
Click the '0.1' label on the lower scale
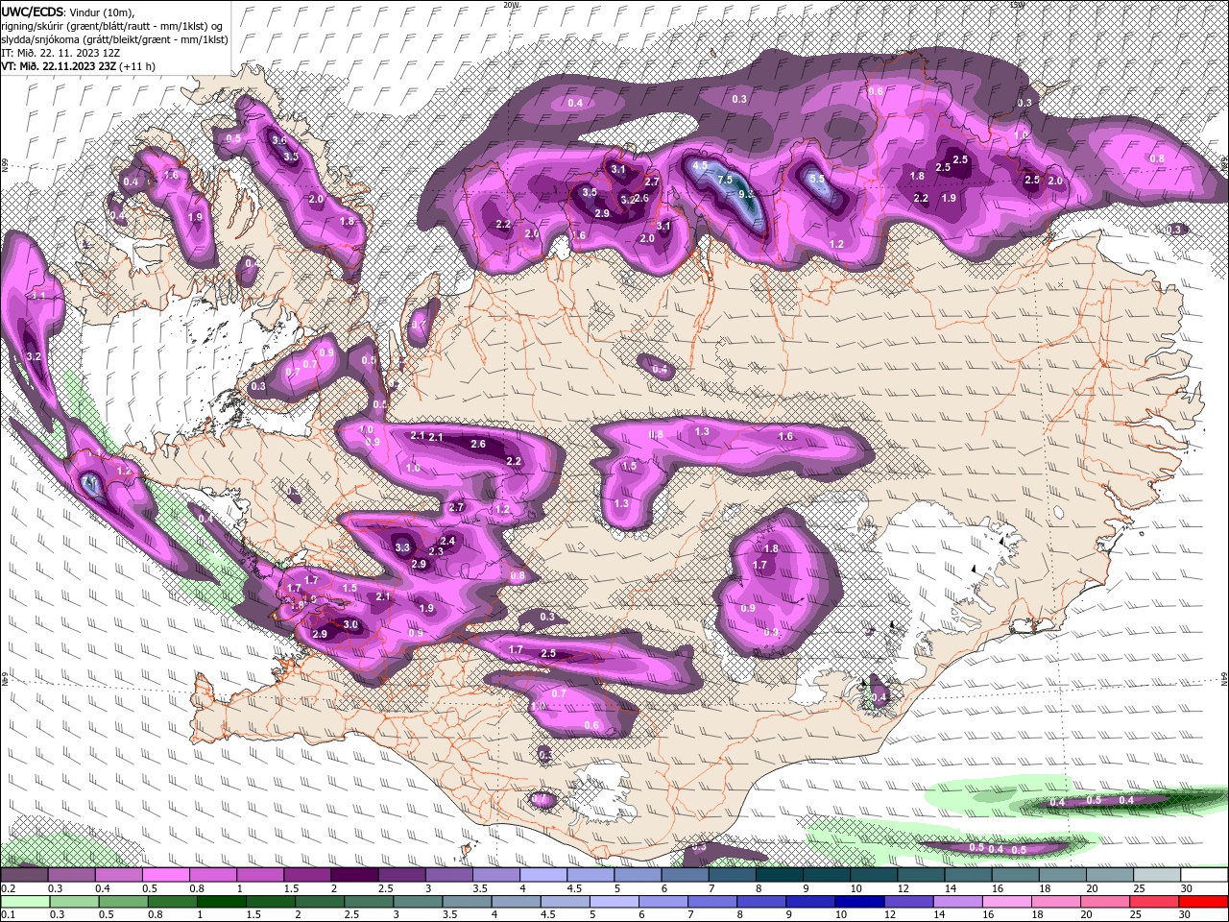click(9, 914)
